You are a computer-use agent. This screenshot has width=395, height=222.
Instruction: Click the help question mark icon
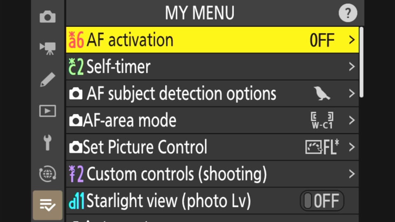coord(348,13)
